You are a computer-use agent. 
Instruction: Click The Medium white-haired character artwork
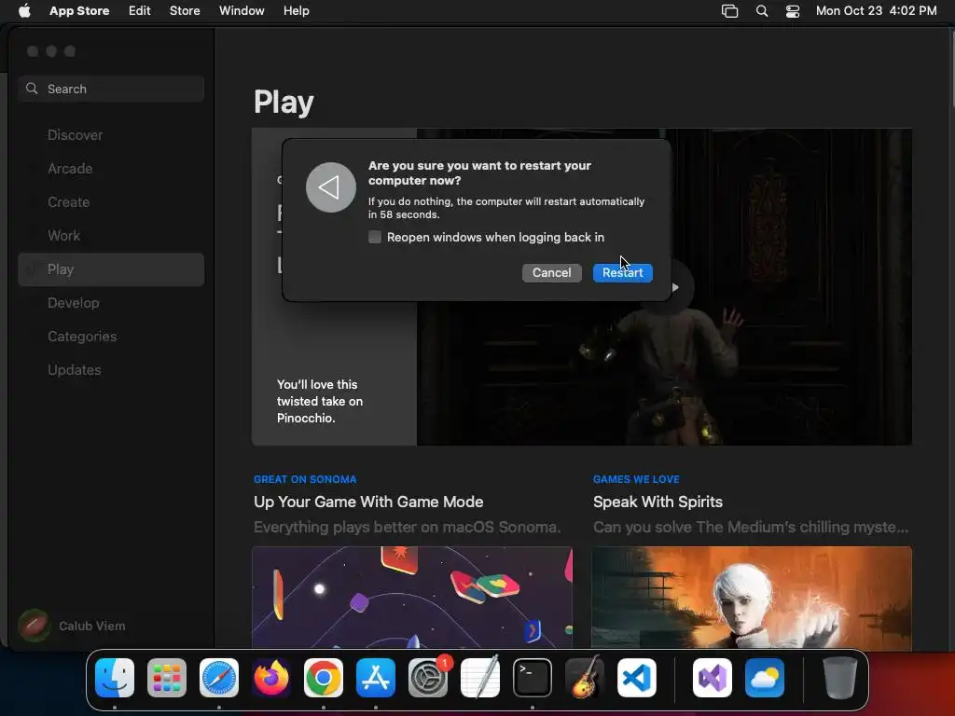pyautogui.click(x=752, y=597)
